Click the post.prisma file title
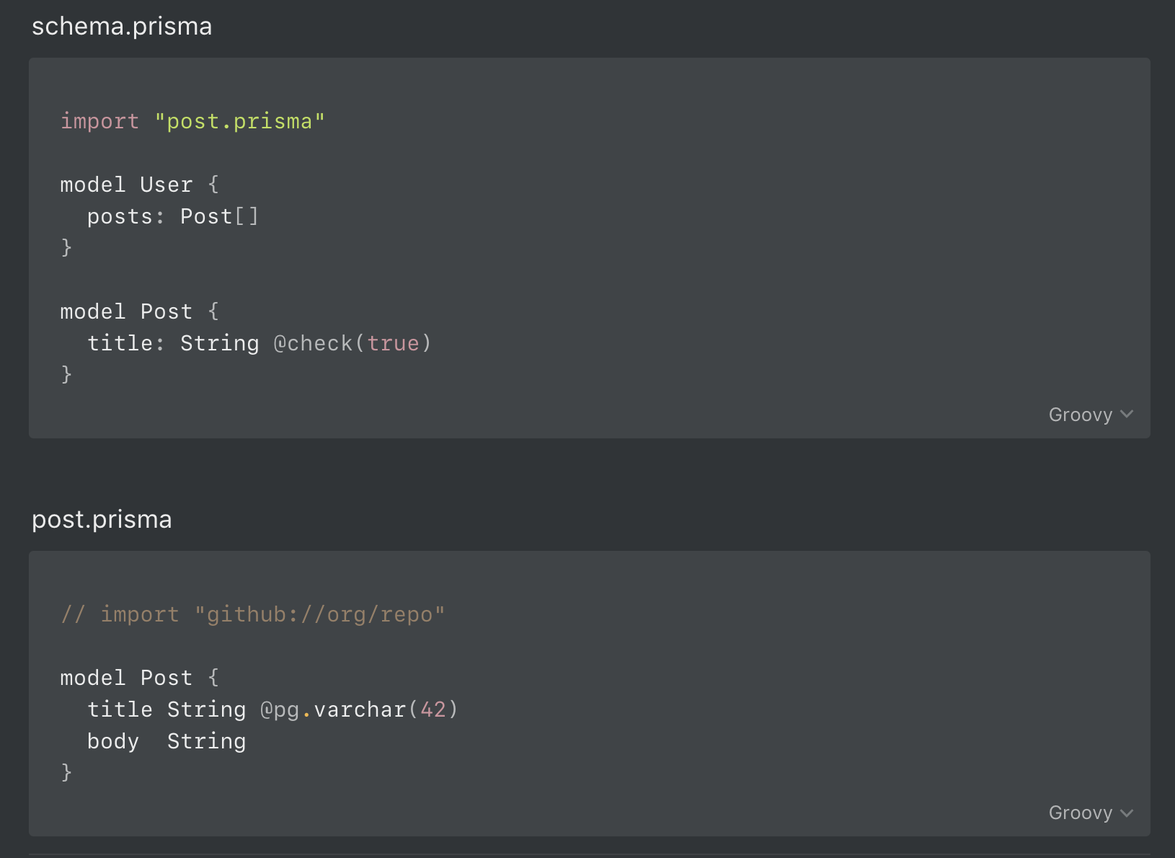This screenshot has width=1175, height=858. pyautogui.click(x=101, y=519)
